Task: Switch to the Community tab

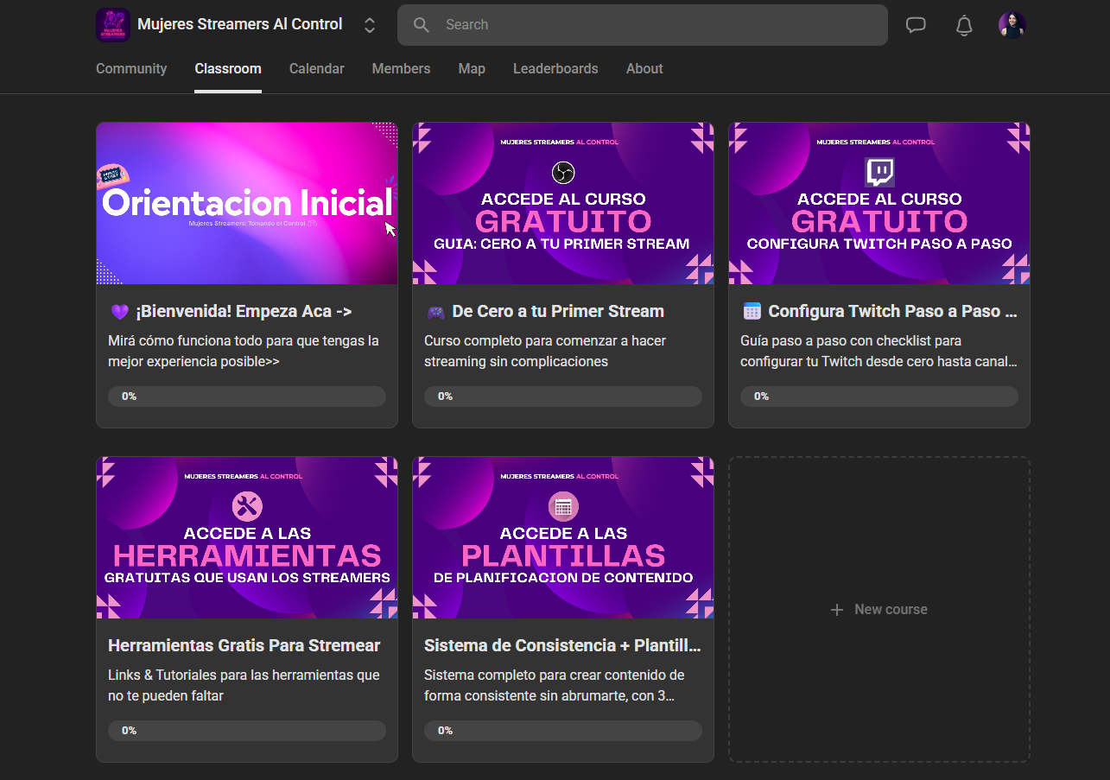Action: pyautogui.click(x=131, y=69)
